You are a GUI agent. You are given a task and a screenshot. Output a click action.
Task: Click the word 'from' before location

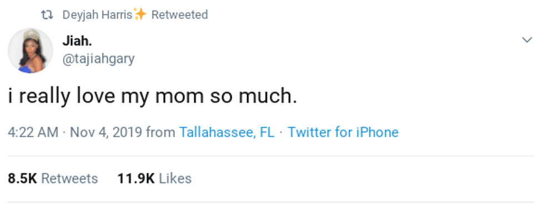(x=160, y=132)
